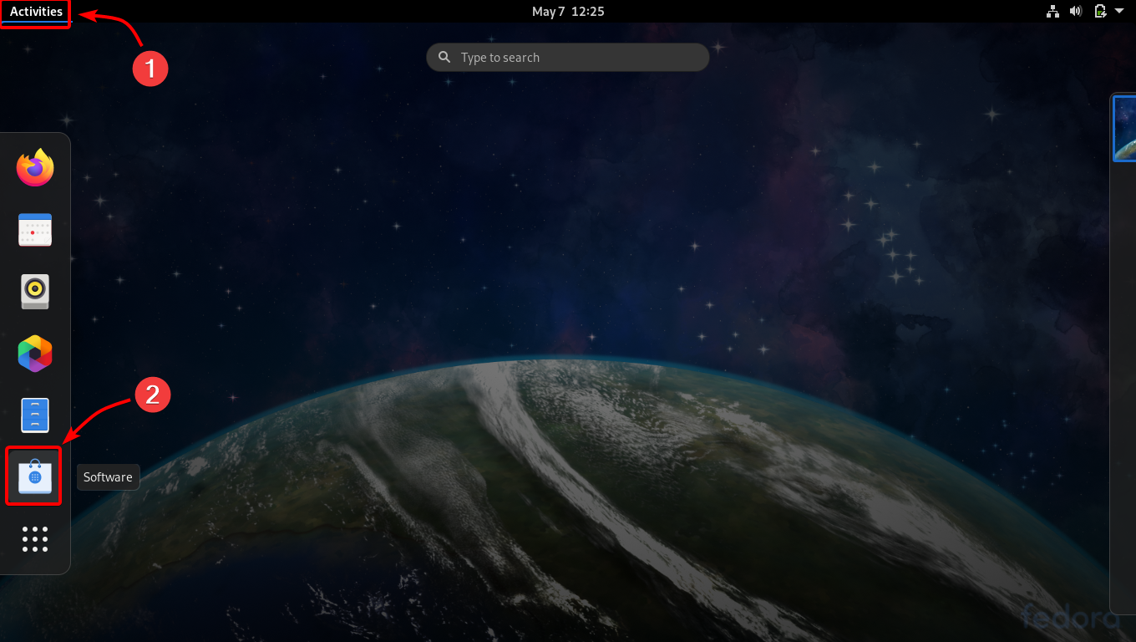Viewport: 1136px width, 642px height.
Task: Launch the highlighted Software store
Action: tap(33, 476)
